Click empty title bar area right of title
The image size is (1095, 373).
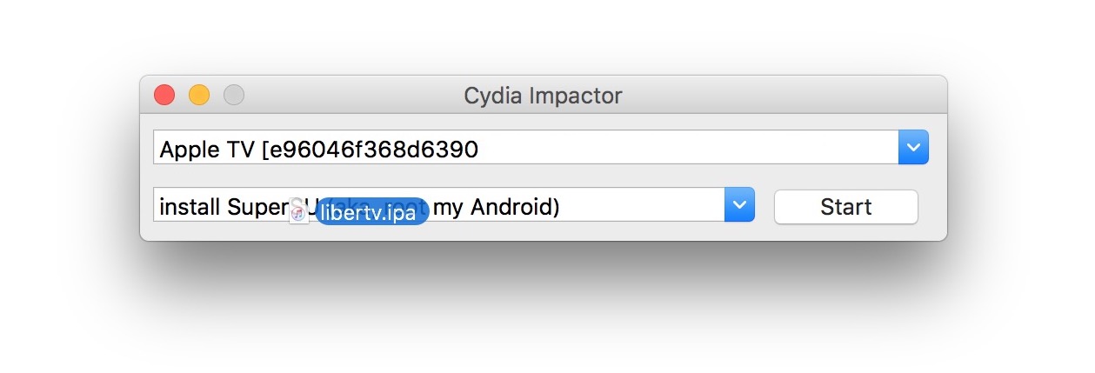tap(783, 95)
